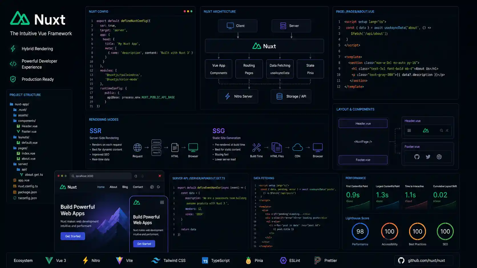
Task: Select Home in the browser preview navbar
Action: (101, 187)
